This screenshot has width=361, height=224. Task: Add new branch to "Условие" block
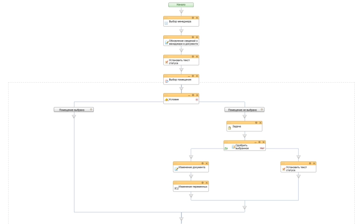point(197,99)
